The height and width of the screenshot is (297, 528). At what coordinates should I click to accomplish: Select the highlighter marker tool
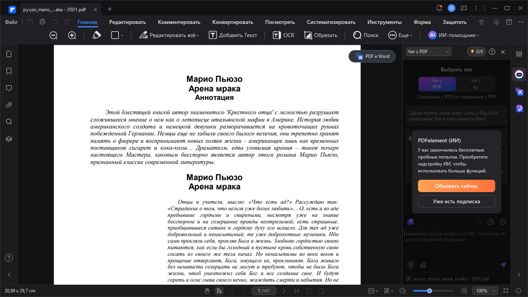point(96,35)
